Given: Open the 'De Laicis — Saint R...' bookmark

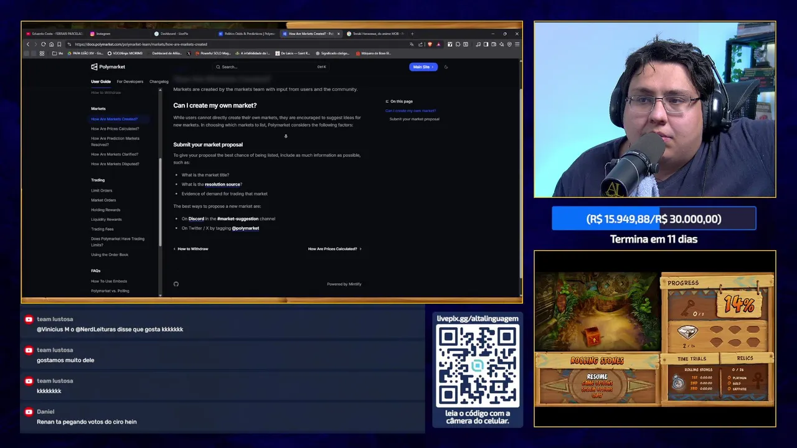Looking at the screenshot, I should pyautogui.click(x=292, y=54).
